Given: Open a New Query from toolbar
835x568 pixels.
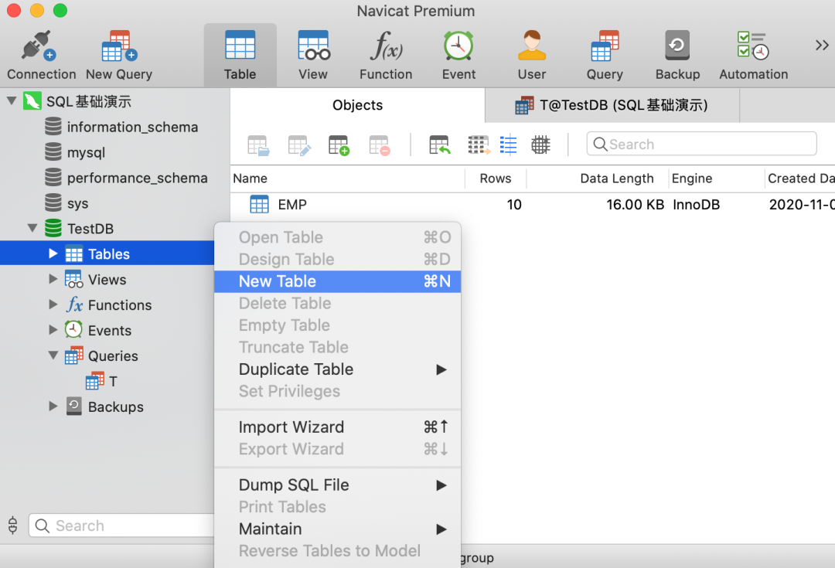Looking at the screenshot, I should click(118, 54).
